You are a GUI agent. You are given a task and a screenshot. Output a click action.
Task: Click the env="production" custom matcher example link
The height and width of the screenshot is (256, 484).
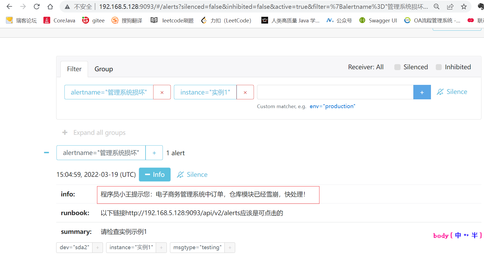click(332, 106)
